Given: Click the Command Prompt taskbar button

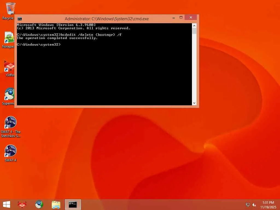Looking at the screenshot, I should coord(73,205).
